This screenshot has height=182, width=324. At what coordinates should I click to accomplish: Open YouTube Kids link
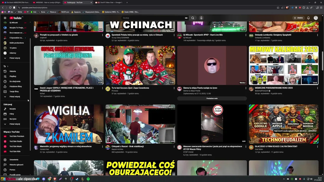coord(15,151)
